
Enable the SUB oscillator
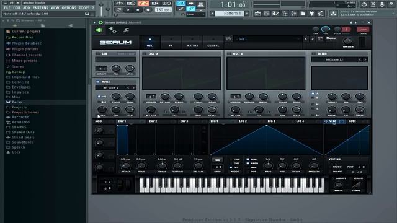click(98, 54)
